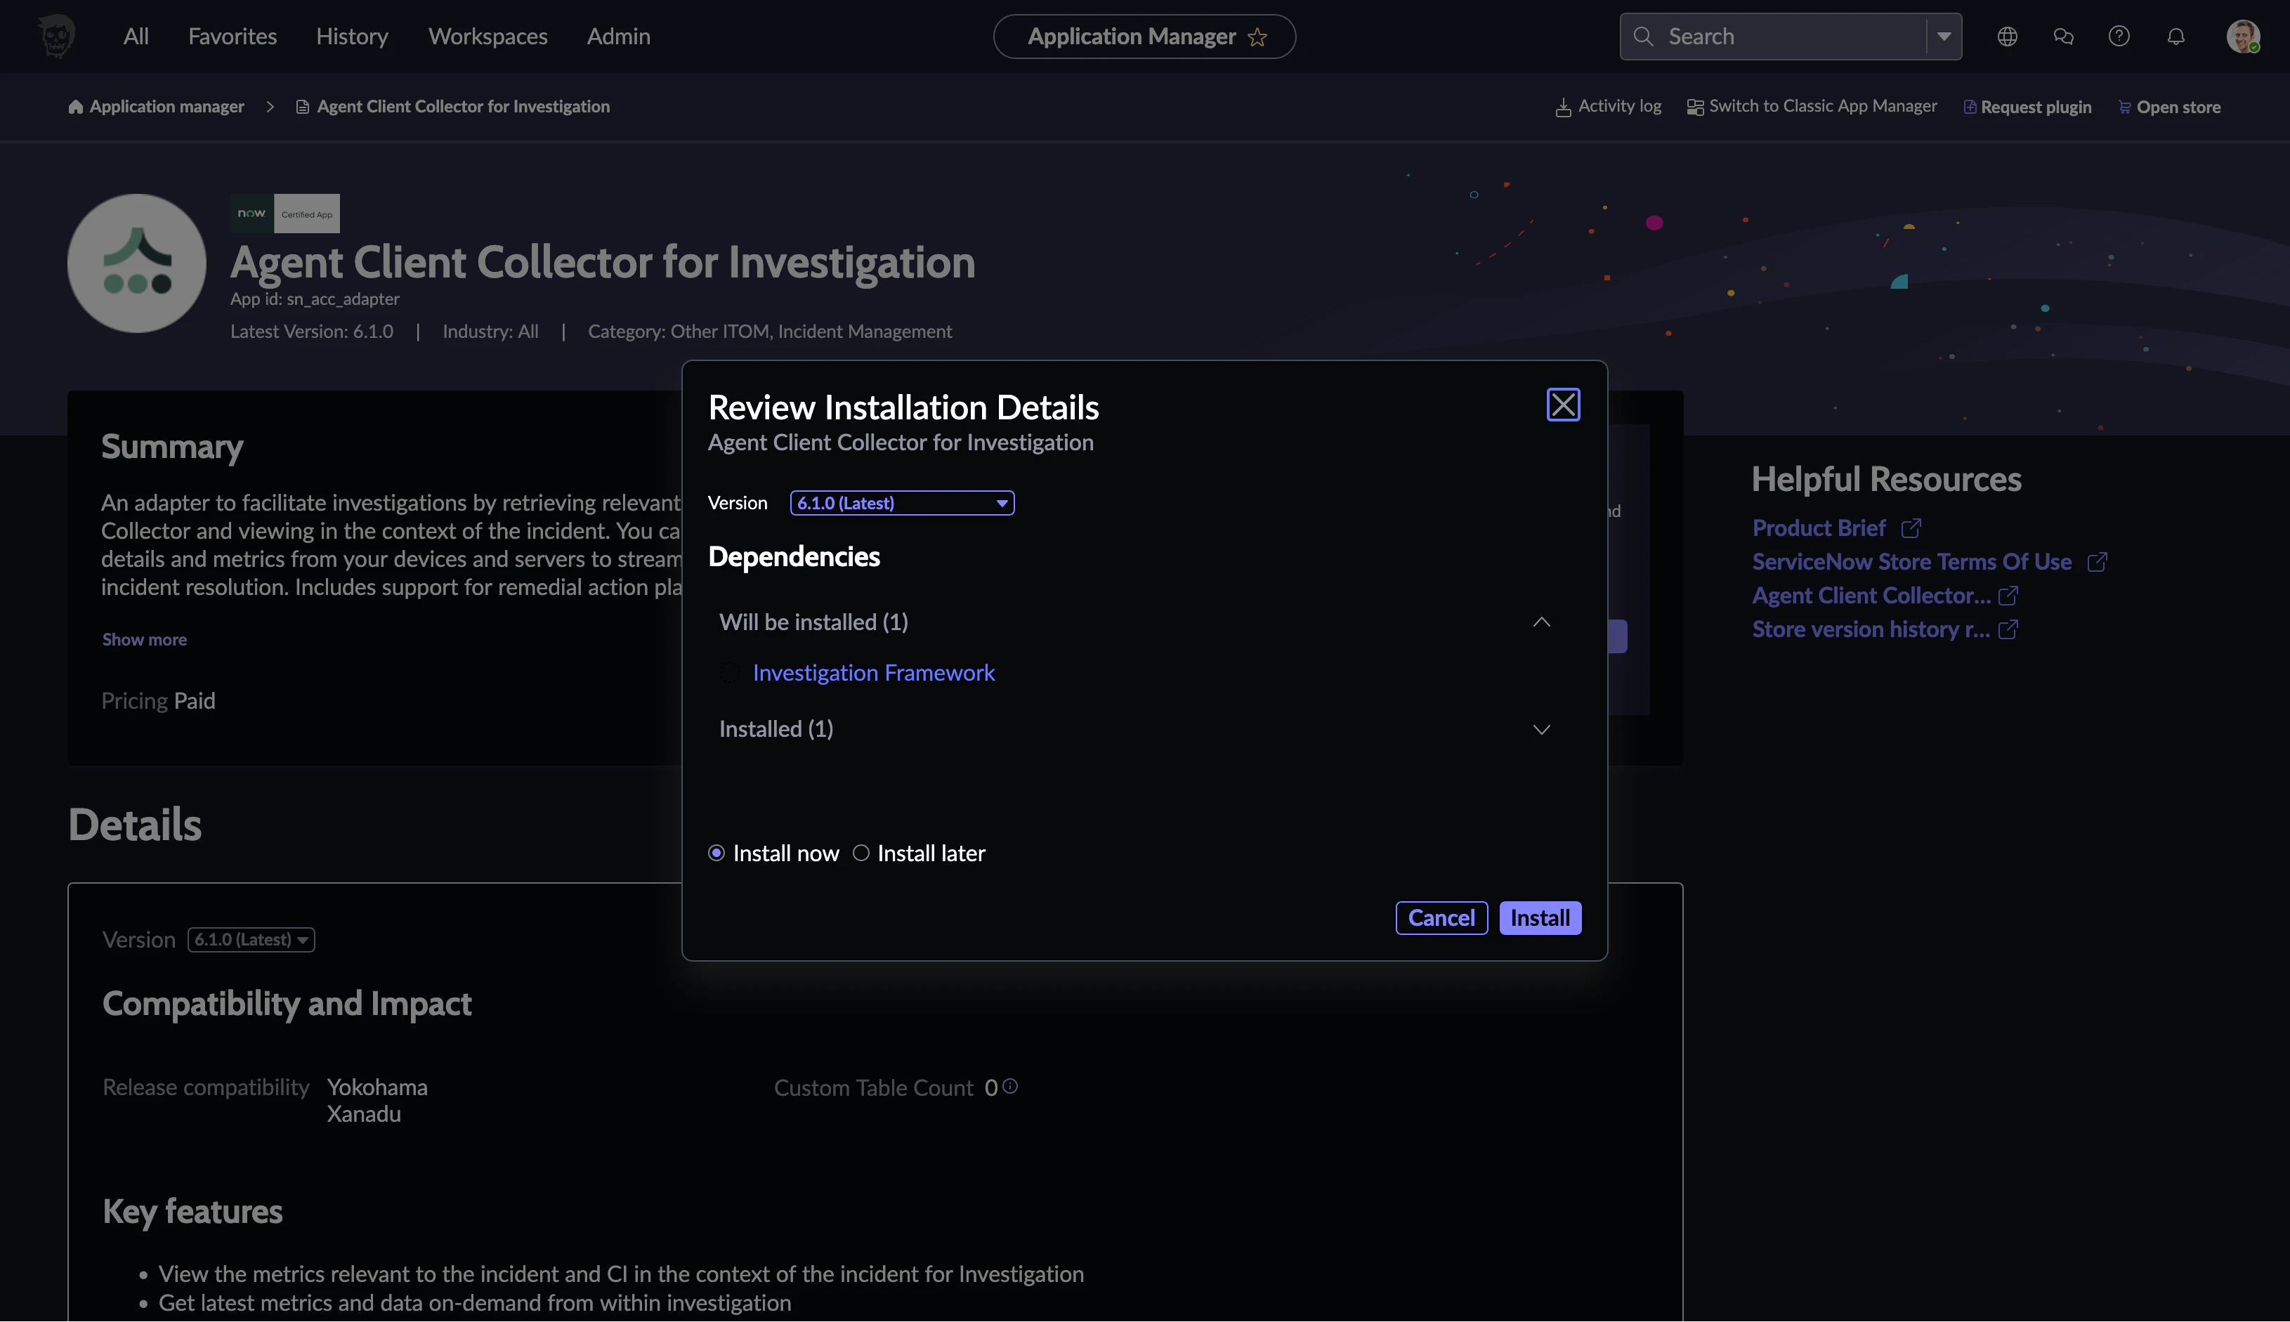Click Request plugin

[x=2036, y=107]
